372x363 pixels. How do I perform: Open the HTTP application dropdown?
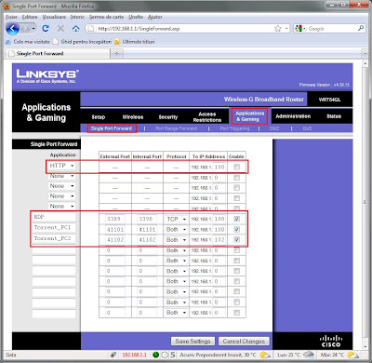(x=61, y=166)
